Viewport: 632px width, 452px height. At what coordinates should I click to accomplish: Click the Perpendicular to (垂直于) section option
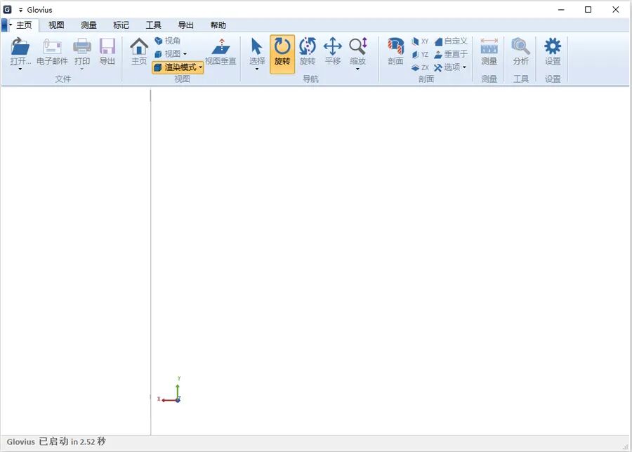(x=451, y=54)
